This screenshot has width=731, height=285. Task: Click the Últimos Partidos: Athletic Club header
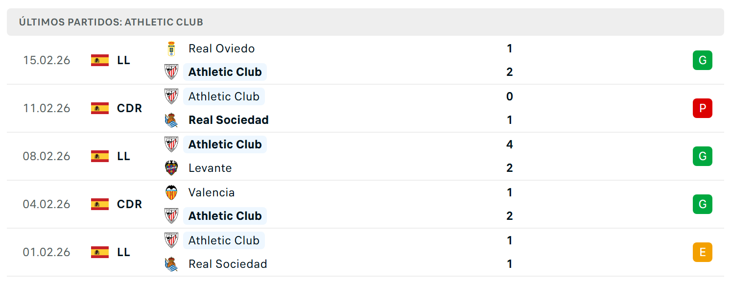(111, 22)
